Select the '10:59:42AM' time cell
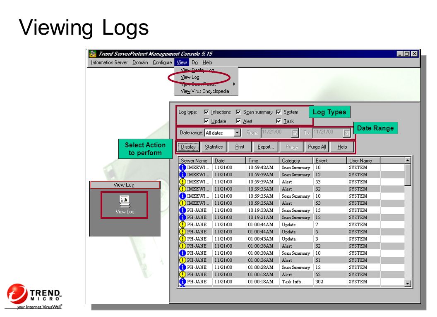This screenshot has height=317, width=437. (x=261, y=168)
